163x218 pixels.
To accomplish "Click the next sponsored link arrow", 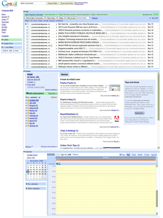I will pyautogui.click(x=157, y=14).
